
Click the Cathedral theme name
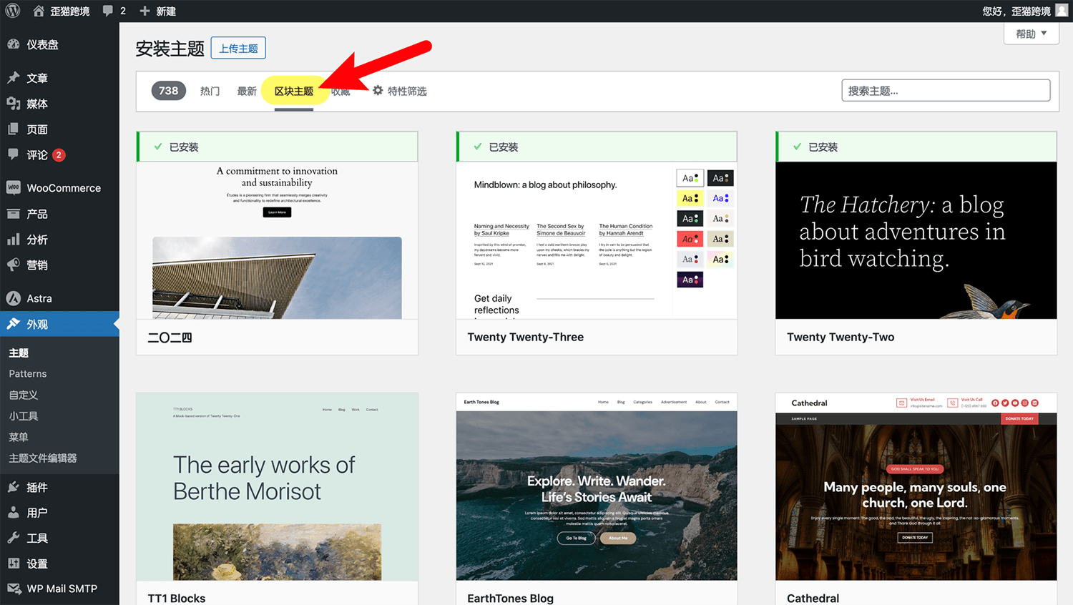[813, 598]
